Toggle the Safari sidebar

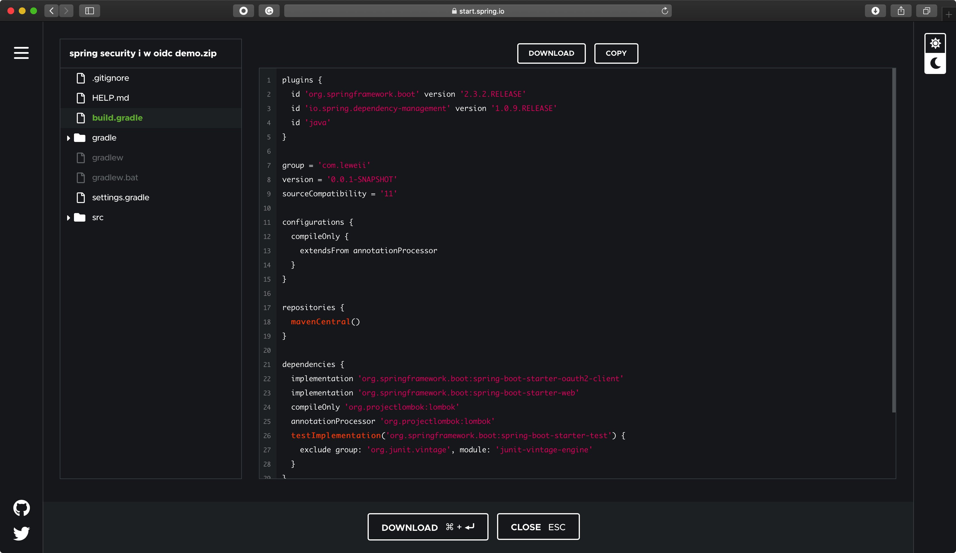[x=90, y=11]
